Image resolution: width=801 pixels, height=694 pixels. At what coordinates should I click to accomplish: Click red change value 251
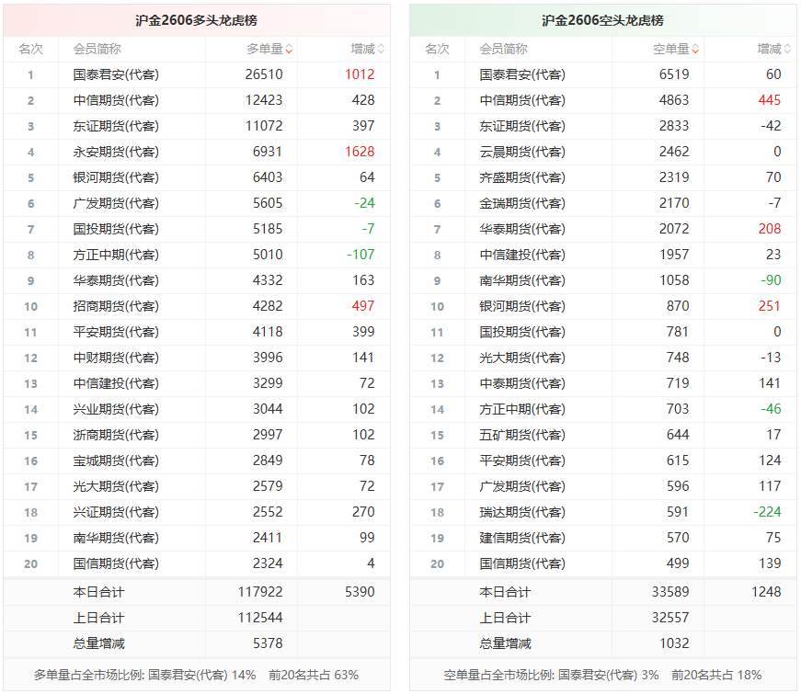coord(770,306)
